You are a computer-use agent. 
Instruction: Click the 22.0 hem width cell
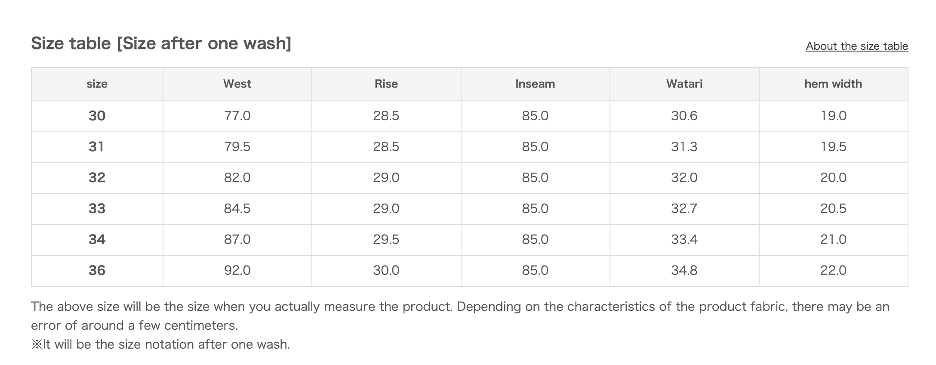pyautogui.click(x=833, y=271)
